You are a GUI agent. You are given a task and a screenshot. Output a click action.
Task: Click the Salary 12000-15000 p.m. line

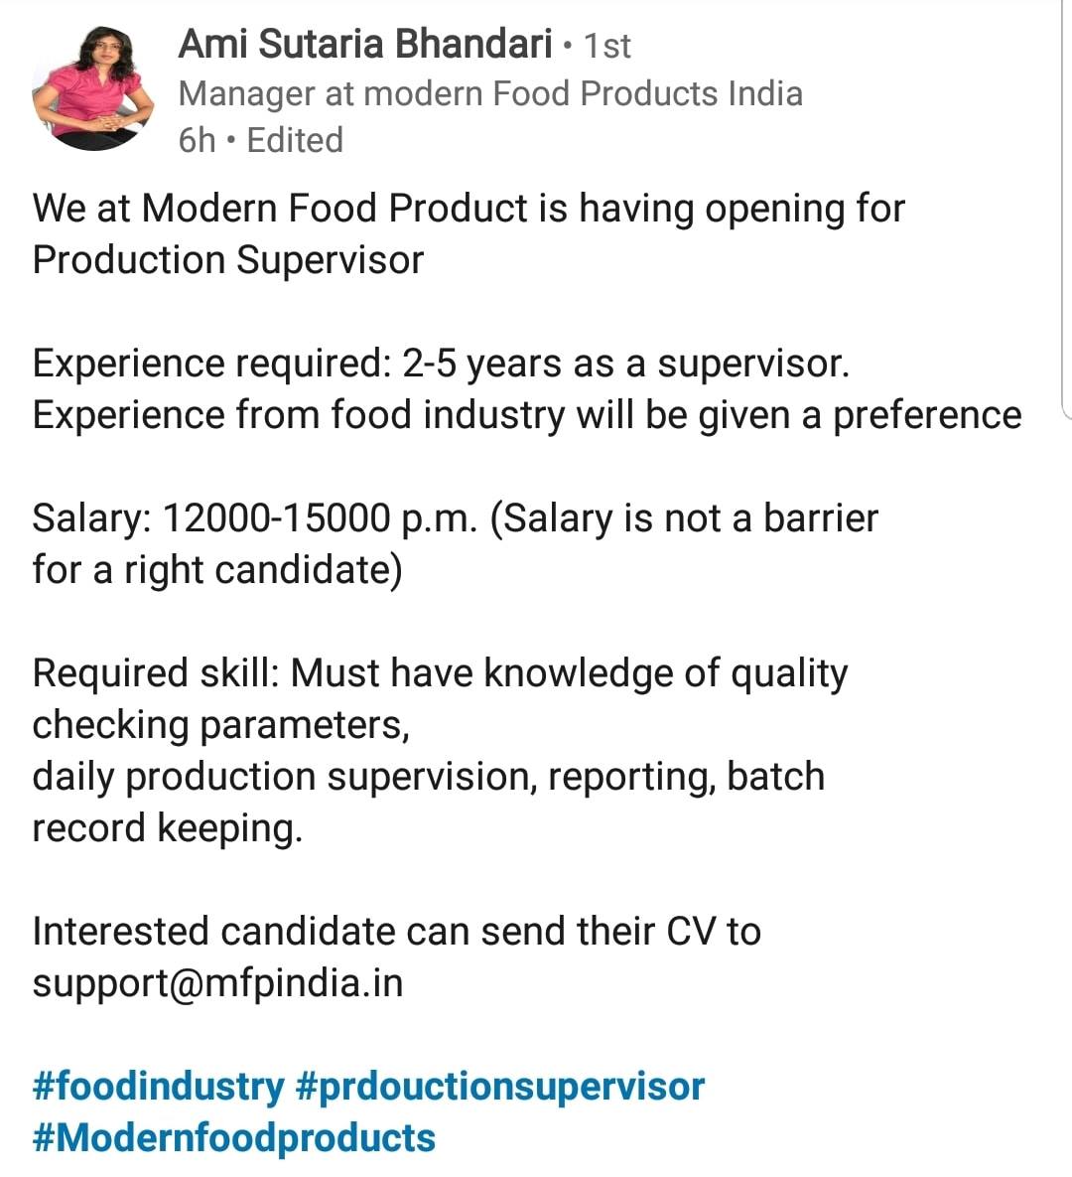coord(456,518)
